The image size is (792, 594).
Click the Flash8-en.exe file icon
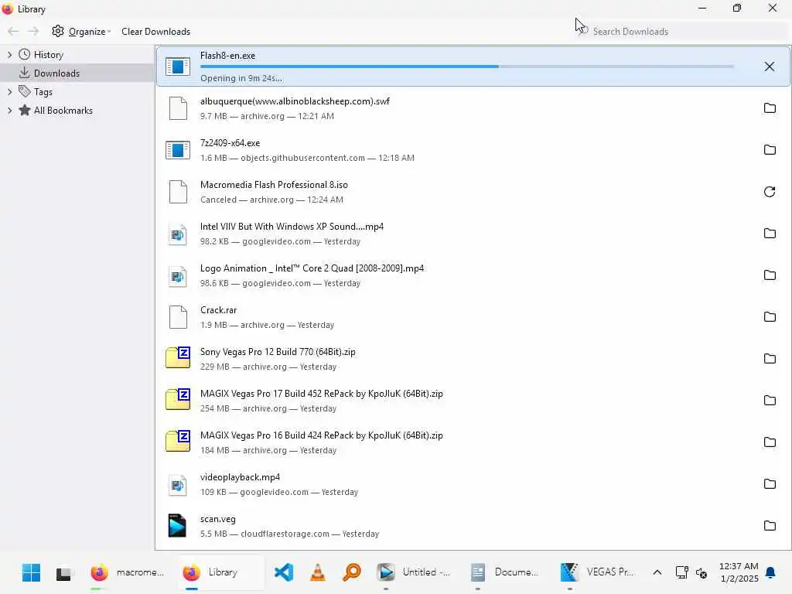178,67
